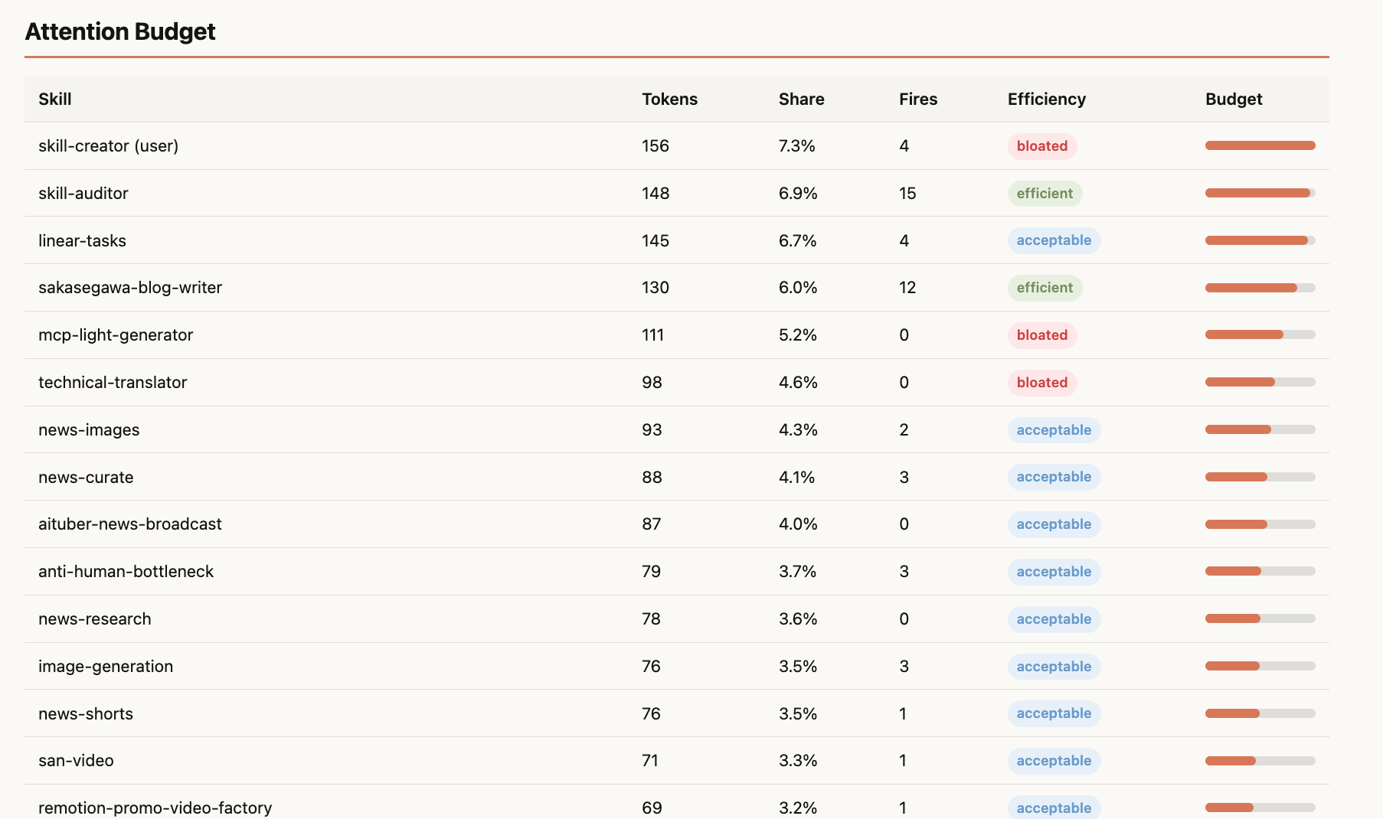Click the anti-human-bottleneck skill name
This screenshot has width=1383, height=819.
(x=126, y=572)
